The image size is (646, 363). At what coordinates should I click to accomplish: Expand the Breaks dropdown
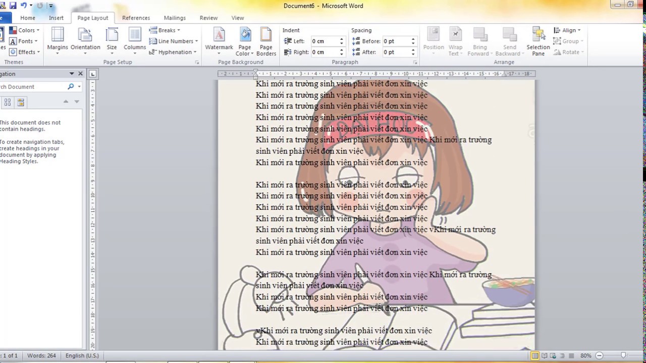click(166, 30)
